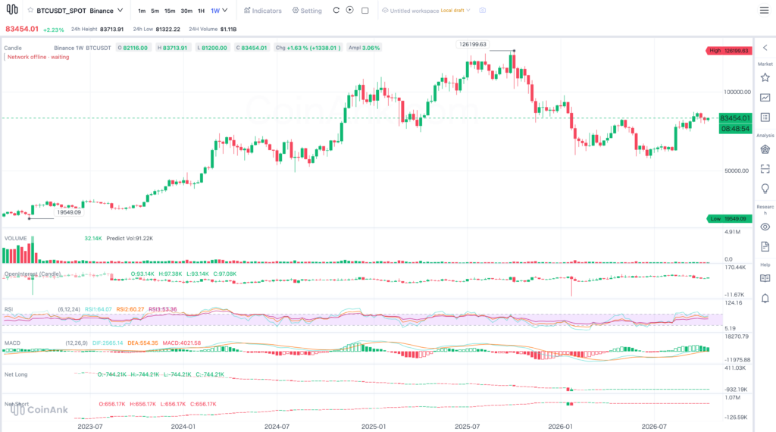
Task: Open the Market favorites star in the sidebar
Action: [765, 78]
